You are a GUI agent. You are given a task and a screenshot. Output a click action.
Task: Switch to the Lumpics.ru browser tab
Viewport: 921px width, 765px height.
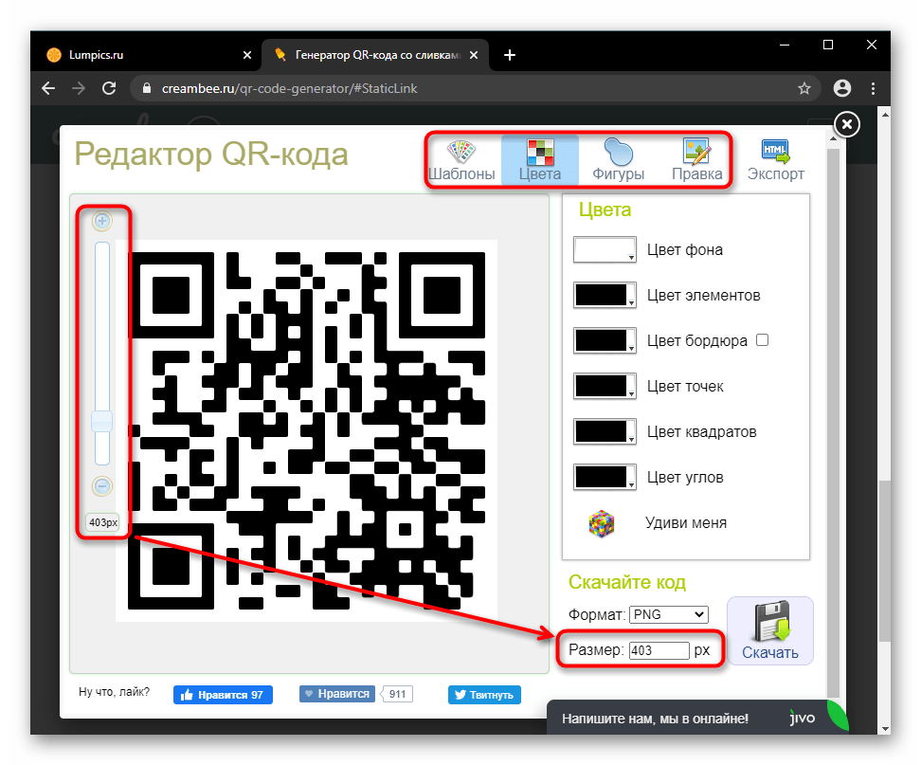(140, 54)
